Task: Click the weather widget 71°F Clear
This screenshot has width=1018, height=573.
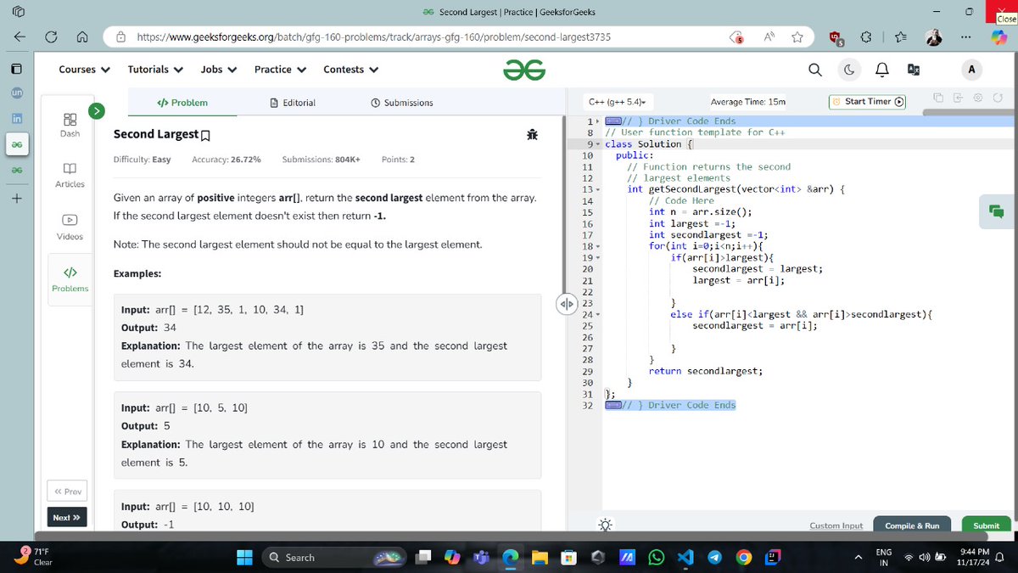Action: click(x=31, y=557)
